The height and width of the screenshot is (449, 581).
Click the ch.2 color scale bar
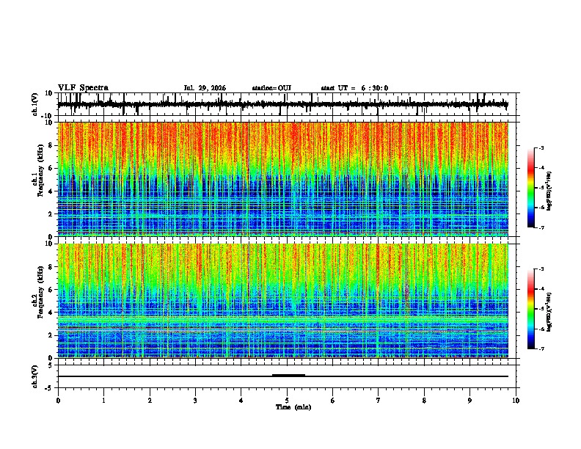pyautogui.click(x=531, y=309)
